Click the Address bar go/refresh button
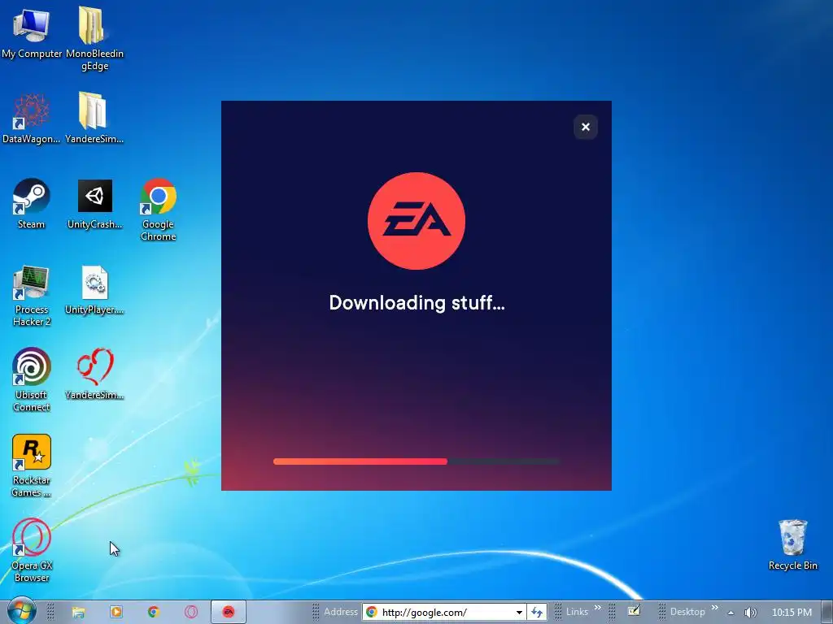The image size is (833, 624). 537,613
